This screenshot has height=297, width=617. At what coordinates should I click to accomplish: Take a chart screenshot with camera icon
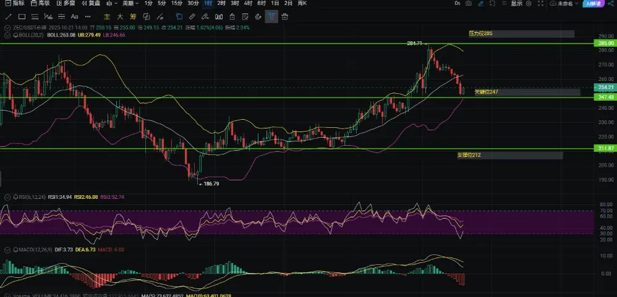469,4
